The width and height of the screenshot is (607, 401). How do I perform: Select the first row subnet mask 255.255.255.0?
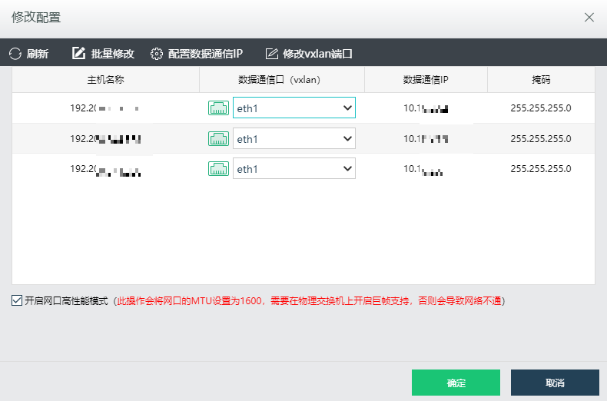541,108
